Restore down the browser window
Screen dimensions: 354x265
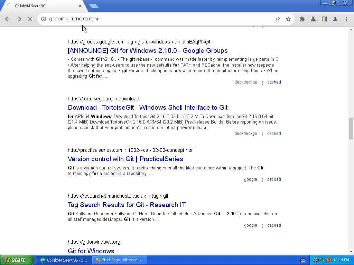(x=334, y=3)
